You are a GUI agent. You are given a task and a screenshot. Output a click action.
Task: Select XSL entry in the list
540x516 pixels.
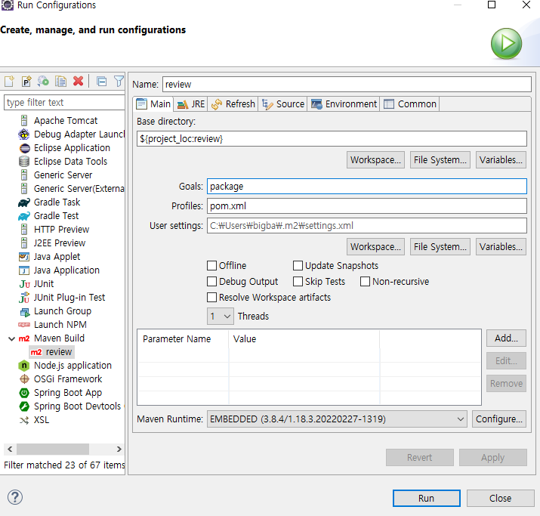pyautogui.click(x=42, y=420)
